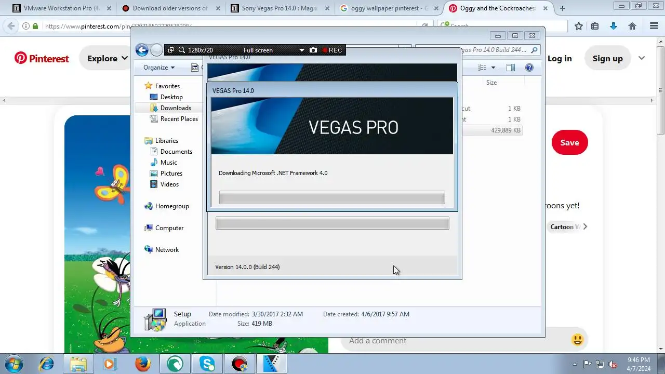
Task: Select Downloads in Explorer sidebar
Action: pos(176,108)
